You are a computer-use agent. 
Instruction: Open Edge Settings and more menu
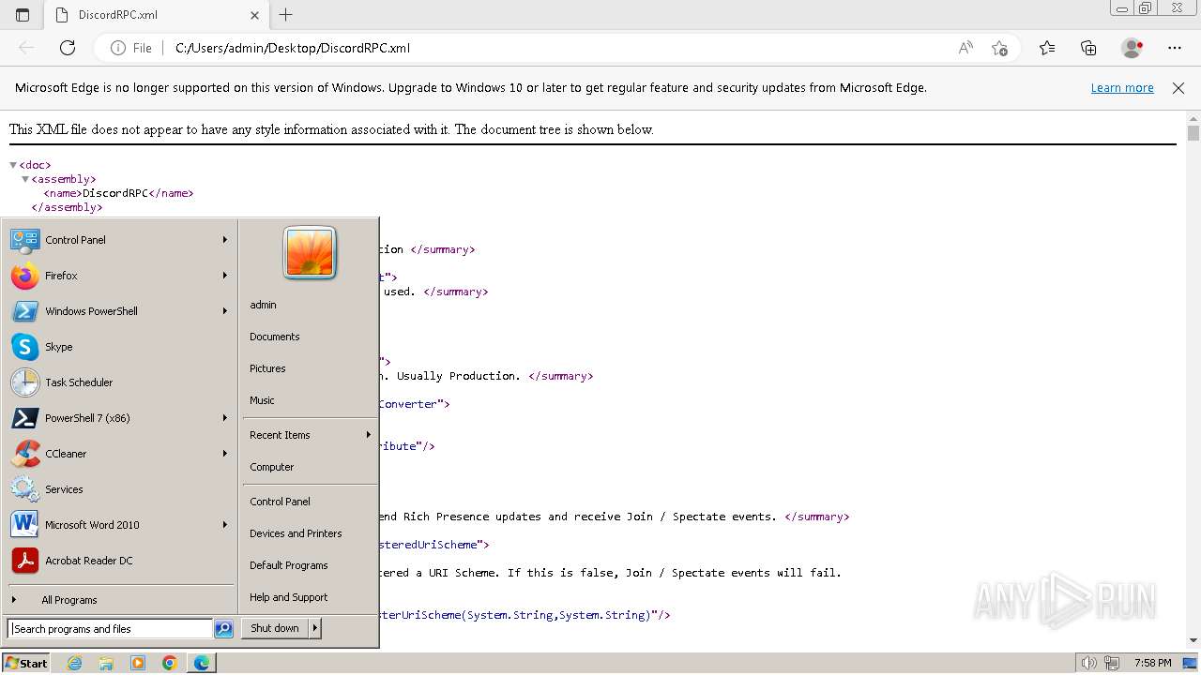click(1175, 48)
